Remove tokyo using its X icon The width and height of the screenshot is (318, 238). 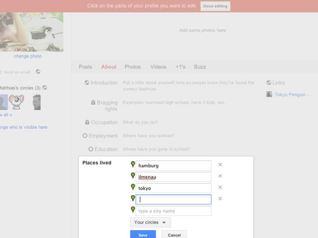[x=220, y=187]
